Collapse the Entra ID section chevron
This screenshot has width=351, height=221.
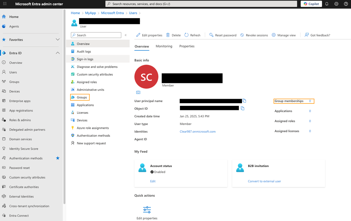(58, 53)
